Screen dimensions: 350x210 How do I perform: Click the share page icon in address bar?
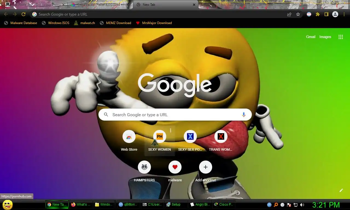(289, 14)
